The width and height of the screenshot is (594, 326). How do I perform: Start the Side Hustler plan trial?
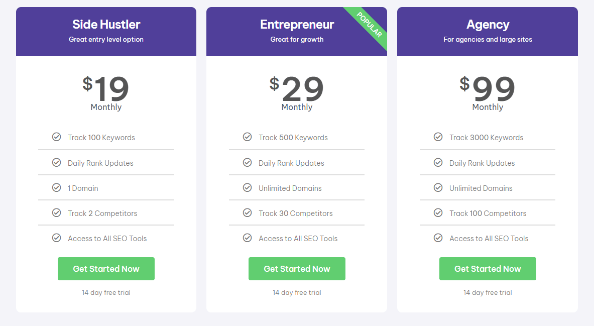pos(106,269)
